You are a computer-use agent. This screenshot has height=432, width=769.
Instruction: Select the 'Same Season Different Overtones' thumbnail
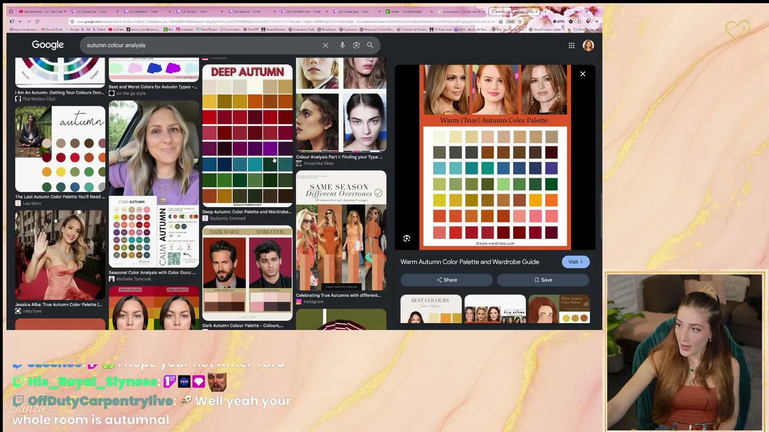[x=341, y=230]
